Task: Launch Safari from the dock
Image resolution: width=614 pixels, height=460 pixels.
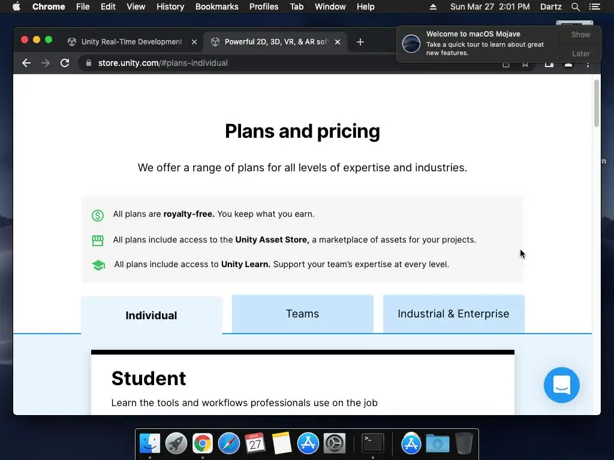Action: pos(228,444)
